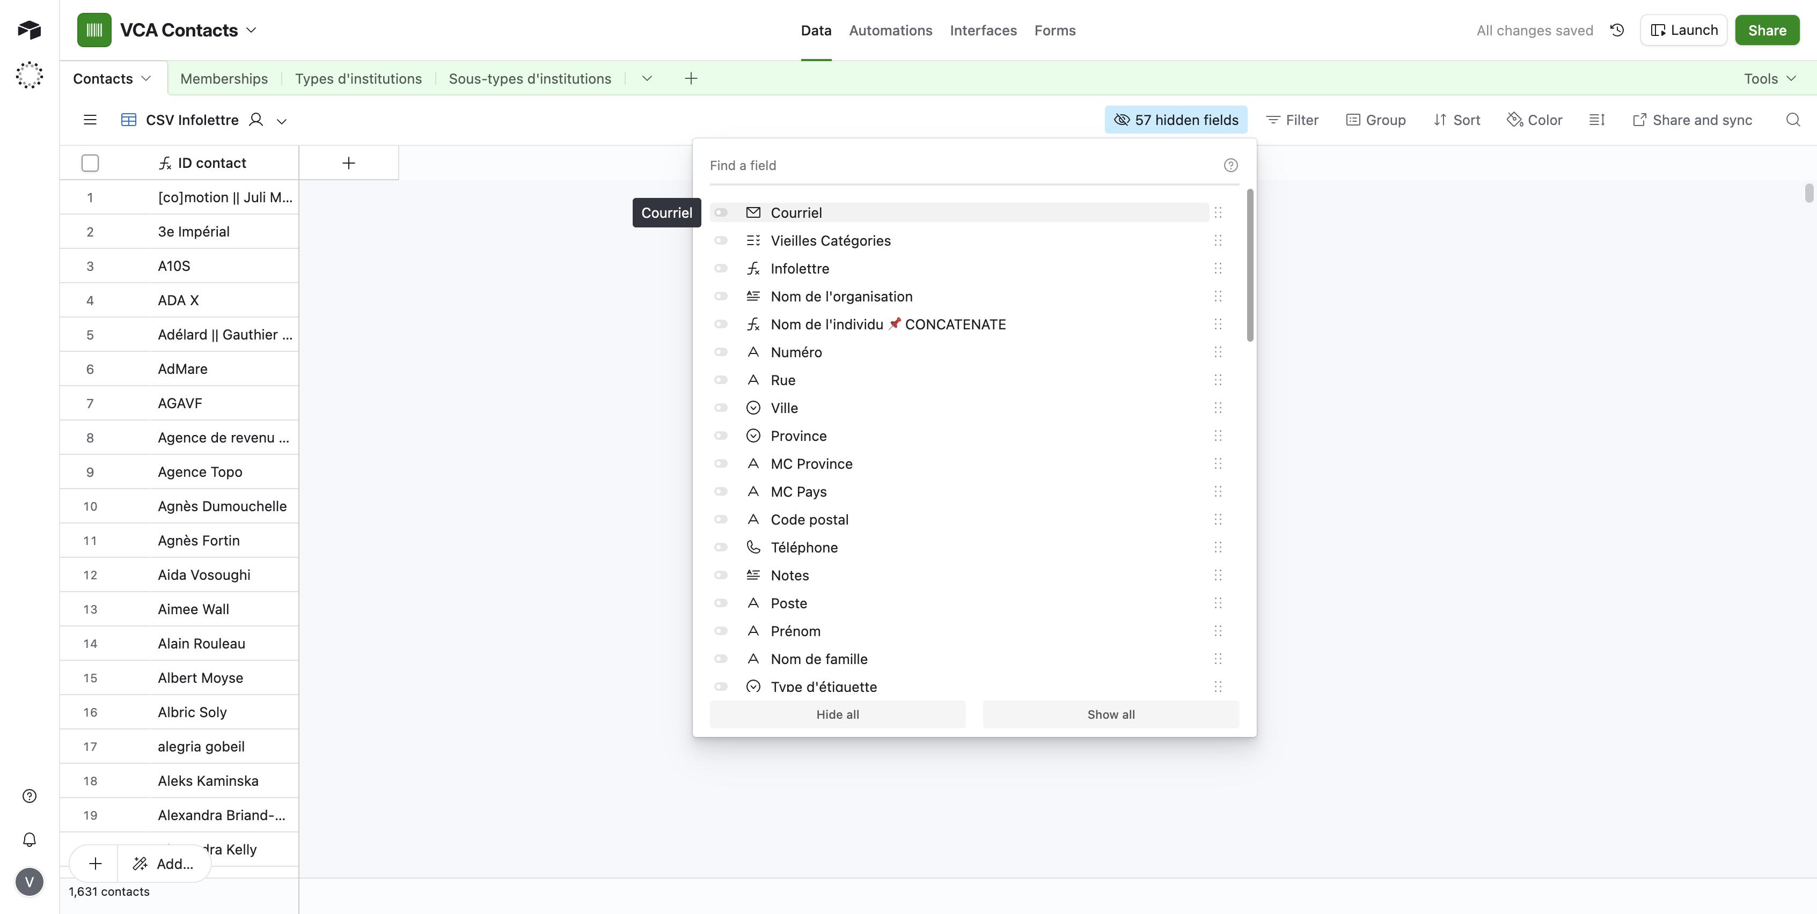1817x914 pixels.
Task: Toggle visibility of Courriel field
Action: tap(720, 212)
